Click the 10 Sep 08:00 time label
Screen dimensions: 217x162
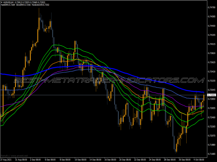(x=81, y=160)
